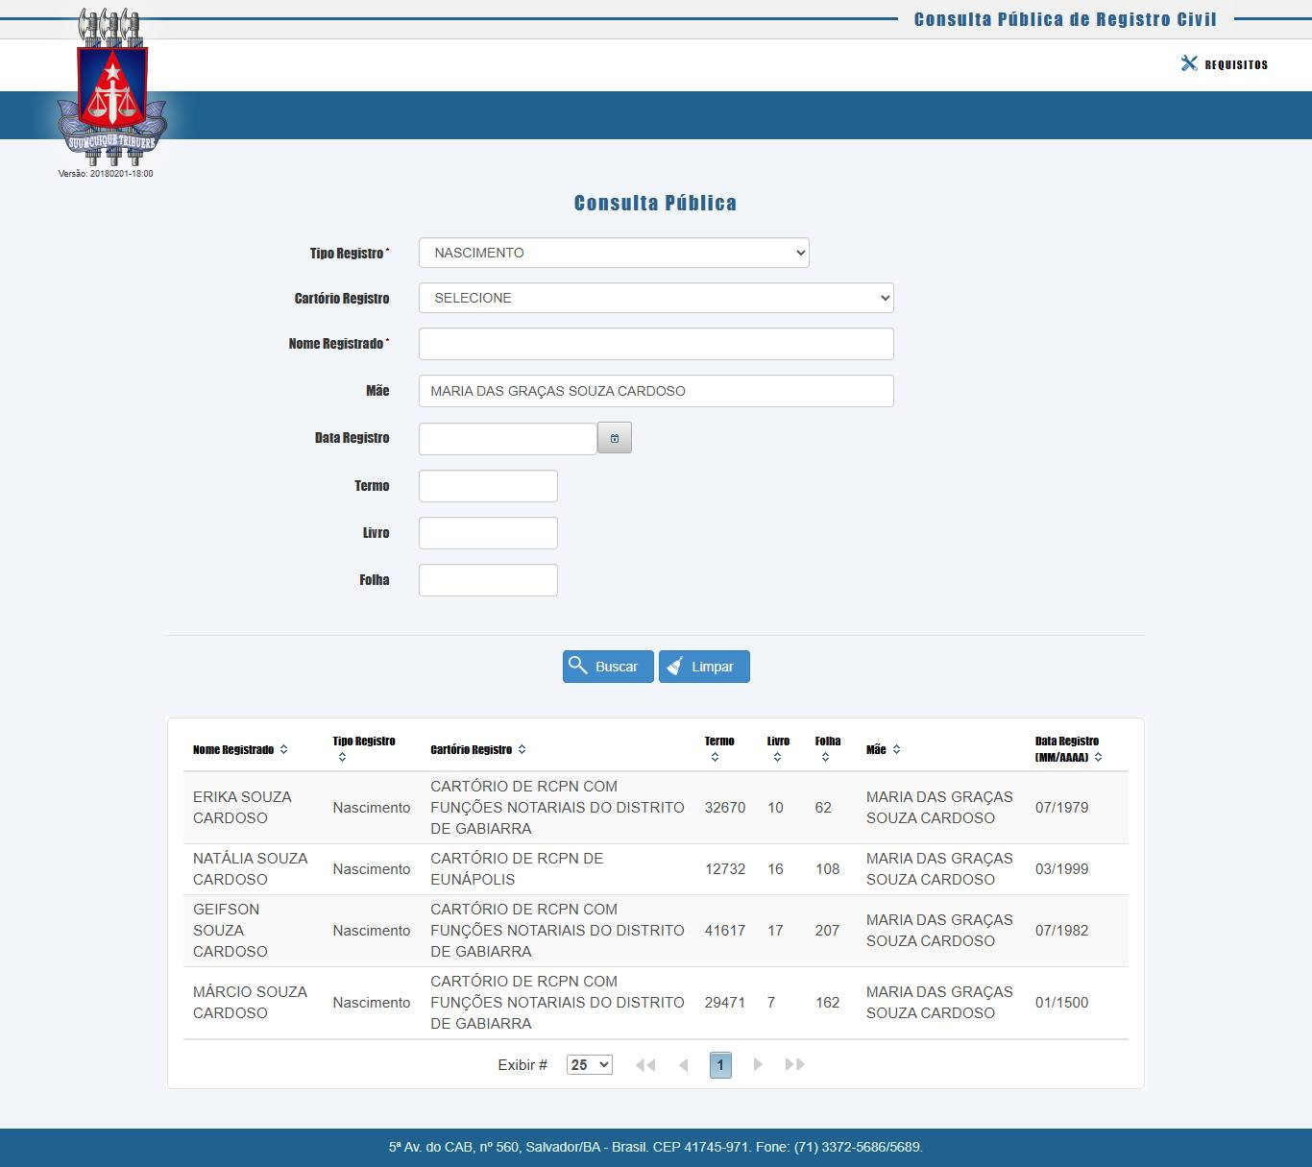
Task: Sort by Data Registro column arrows
Action: 1098,757
